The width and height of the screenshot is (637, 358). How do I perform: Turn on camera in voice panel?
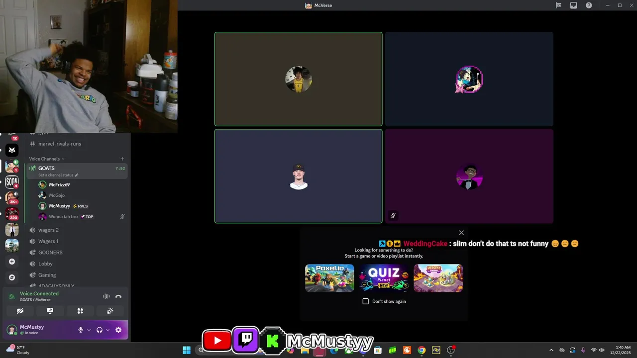coord(20,311)
